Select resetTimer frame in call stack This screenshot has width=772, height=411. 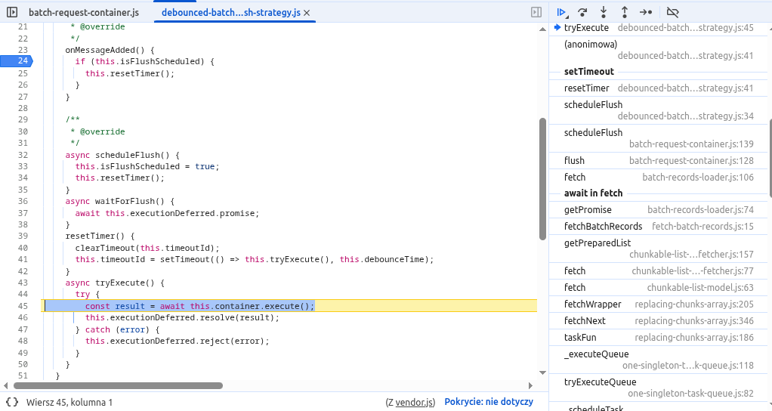click(x=586, y=88)
